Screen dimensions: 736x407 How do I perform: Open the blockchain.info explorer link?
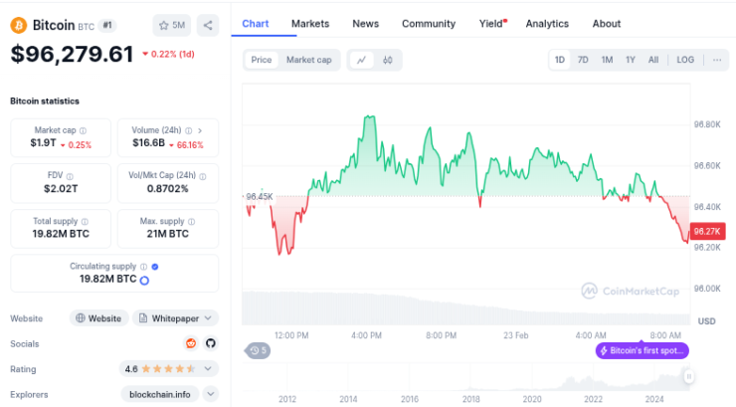160,394
